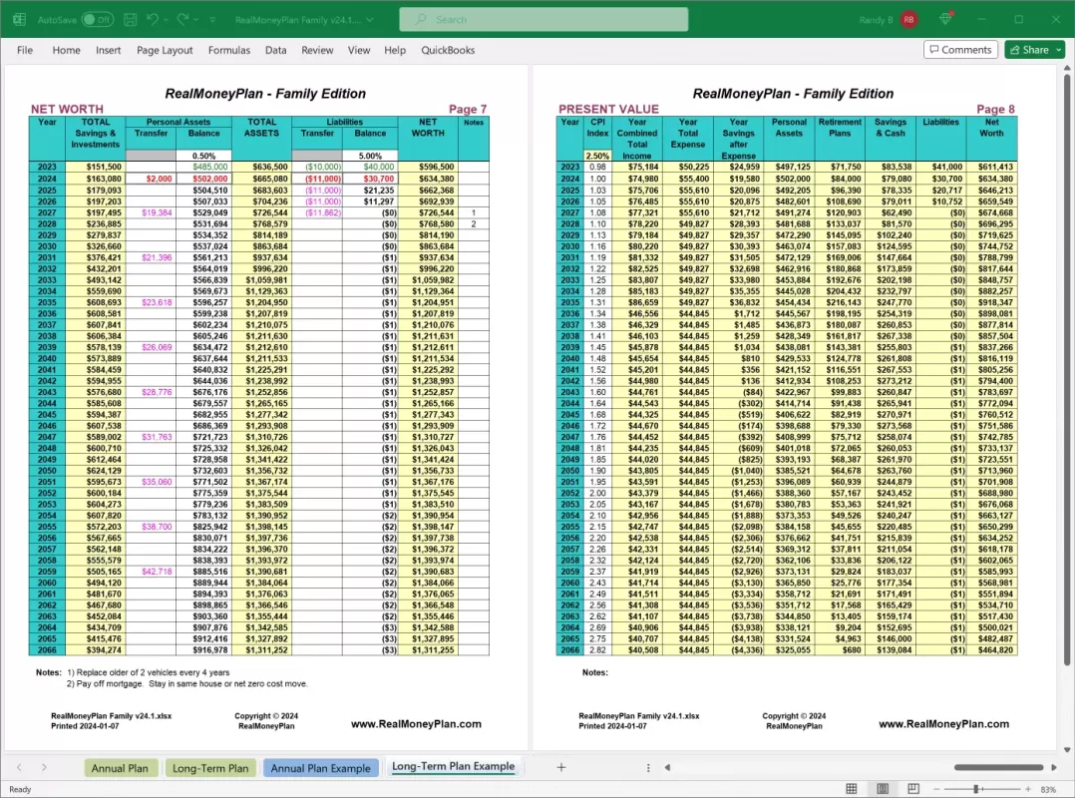This screenshot has width=1075, height=798.
Task: Click the Undo icon
Action: pyautogui.click(x=152, y=19)
